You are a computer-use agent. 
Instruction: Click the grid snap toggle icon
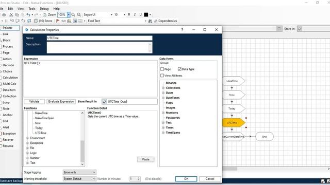75,21
